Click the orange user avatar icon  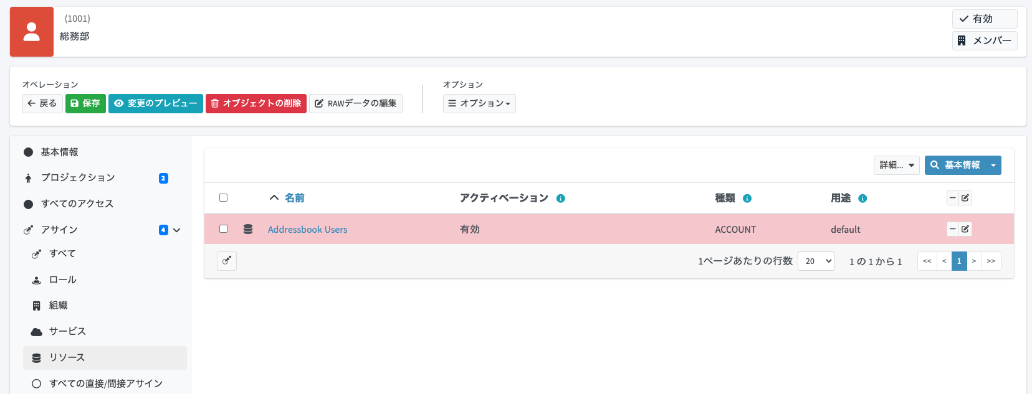(x=32, y=32)
